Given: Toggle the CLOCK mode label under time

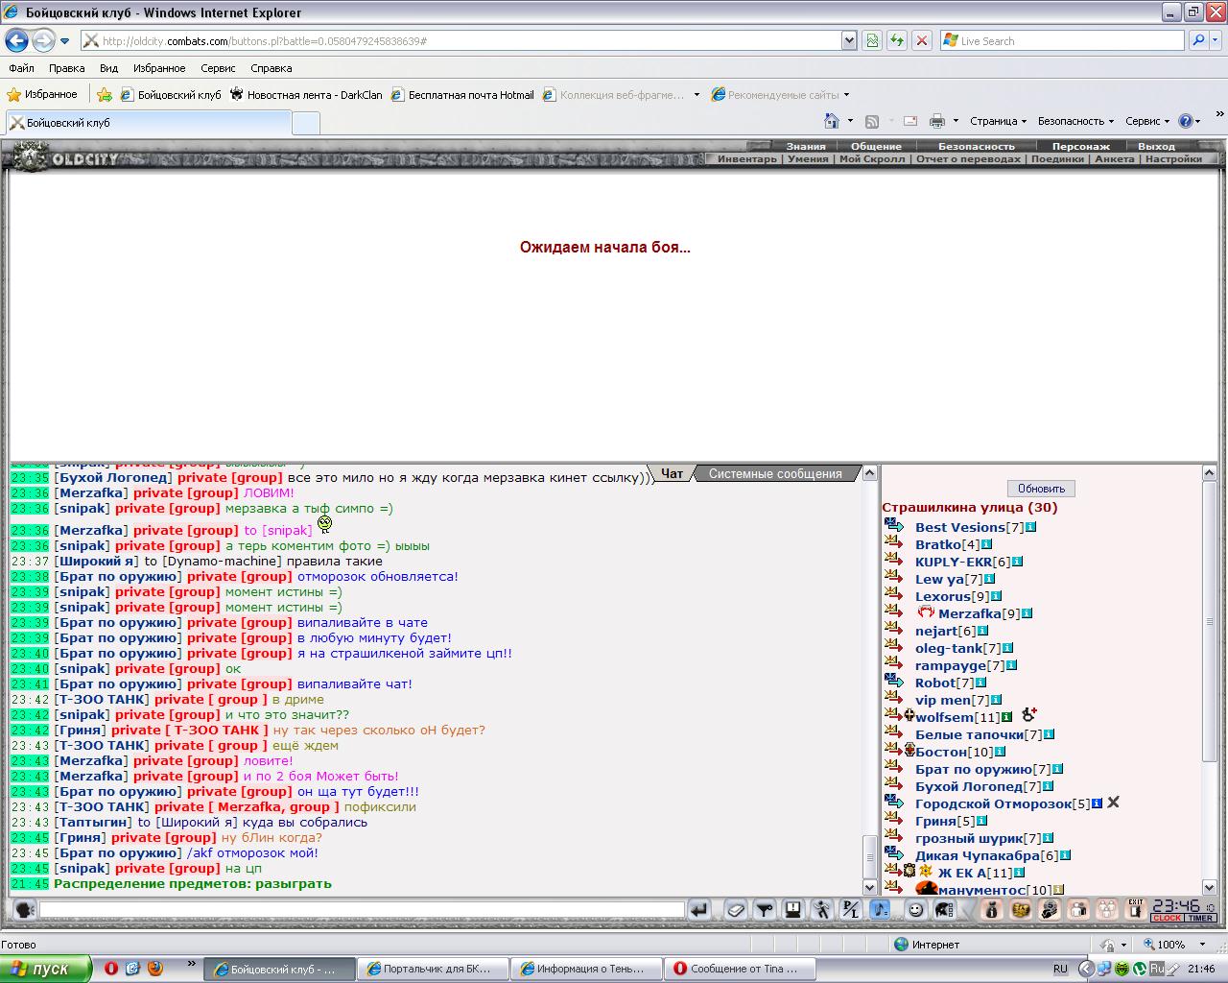Looking at the screenshot, I should [x=1168, y=918].
